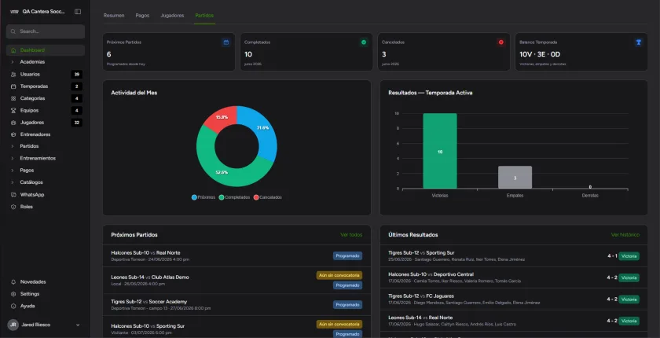Click the Usuarios sidebar icon
Viewport: 660px width, 338px height.
[x=13, y=74]
